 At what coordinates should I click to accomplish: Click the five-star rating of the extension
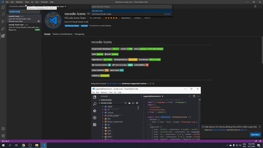click(111, 18)
